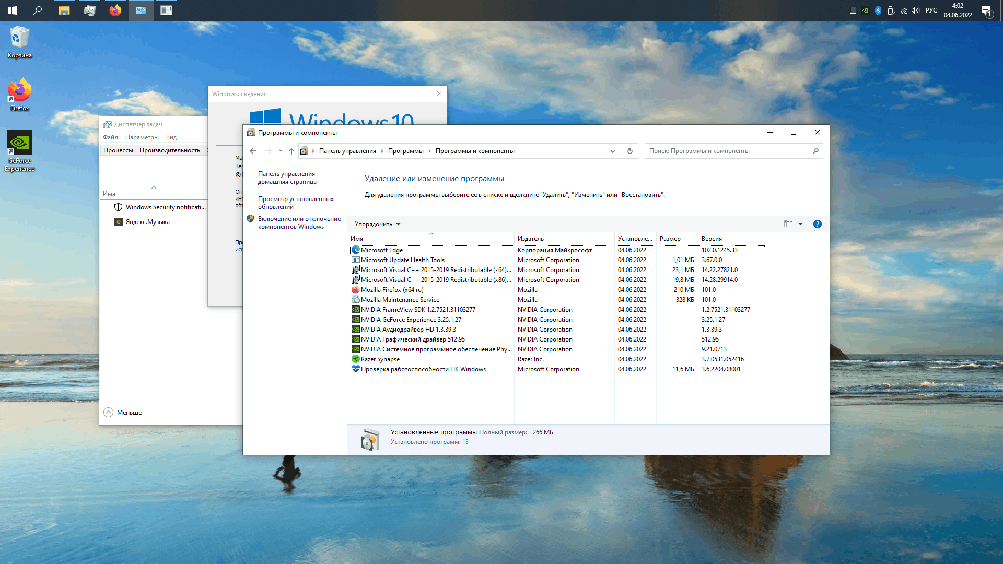
Task: Click the search magnifier icon in search box
Action: click(x=815, y=151)
